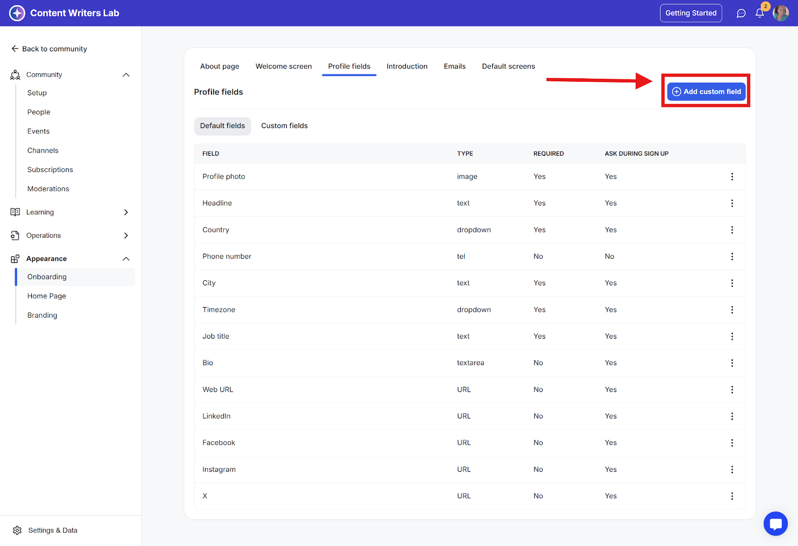The width and height of the screenshot is (798, 546).
Task: Open the kebab menu for Bio field
Action: (732, 363)
